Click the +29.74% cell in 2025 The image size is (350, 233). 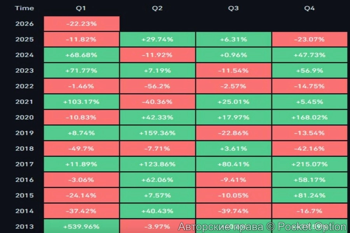157,39
